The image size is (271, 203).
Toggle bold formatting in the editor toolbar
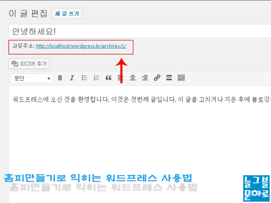click(x=60, y=78)
